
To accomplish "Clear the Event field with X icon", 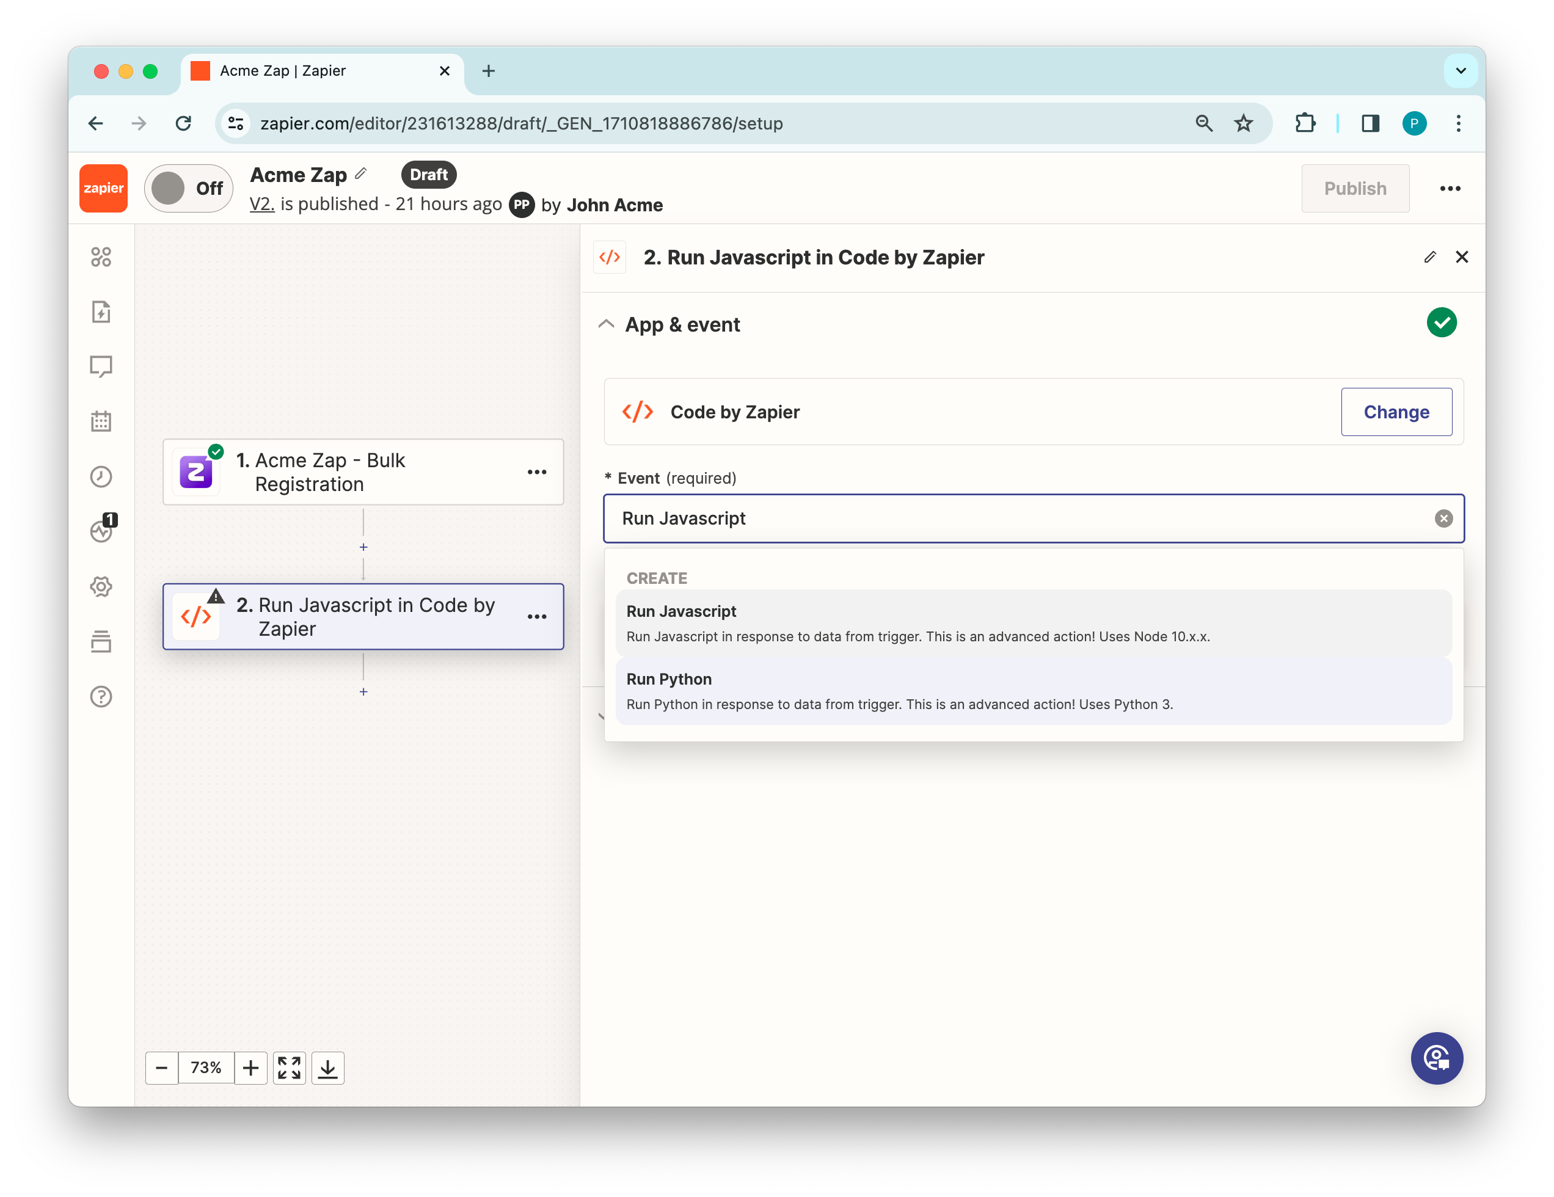I will tap(1443, 518).
